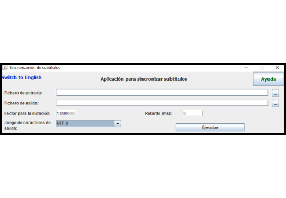This screenshot has height=198, width=286.
Task: Open the file browser for Fichero de entrada
Action: 275,93
